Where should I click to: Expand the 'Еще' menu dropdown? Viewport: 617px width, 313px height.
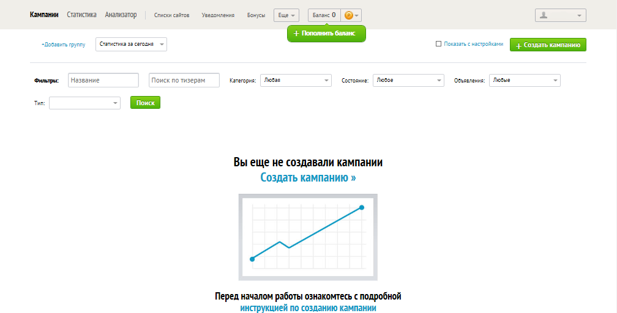point(286,15)
